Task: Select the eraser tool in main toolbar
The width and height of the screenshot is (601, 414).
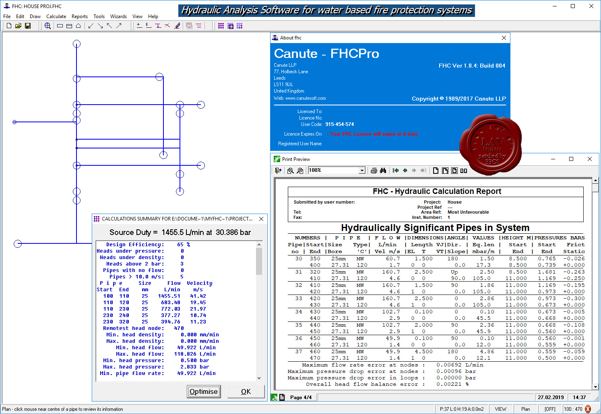Action: [x=177, y=26]
